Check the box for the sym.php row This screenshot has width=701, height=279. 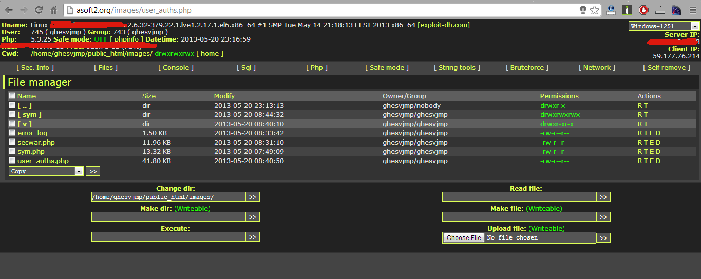pyautogui.click(x=12, y=152)
